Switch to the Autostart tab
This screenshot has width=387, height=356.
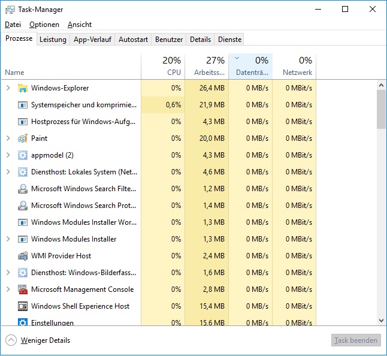133,40
